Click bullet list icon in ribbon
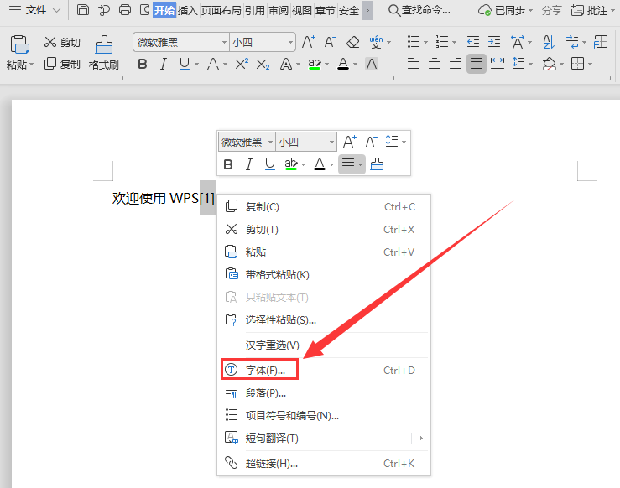Screen dimensions: 620x488 click(x=414, y=41)
